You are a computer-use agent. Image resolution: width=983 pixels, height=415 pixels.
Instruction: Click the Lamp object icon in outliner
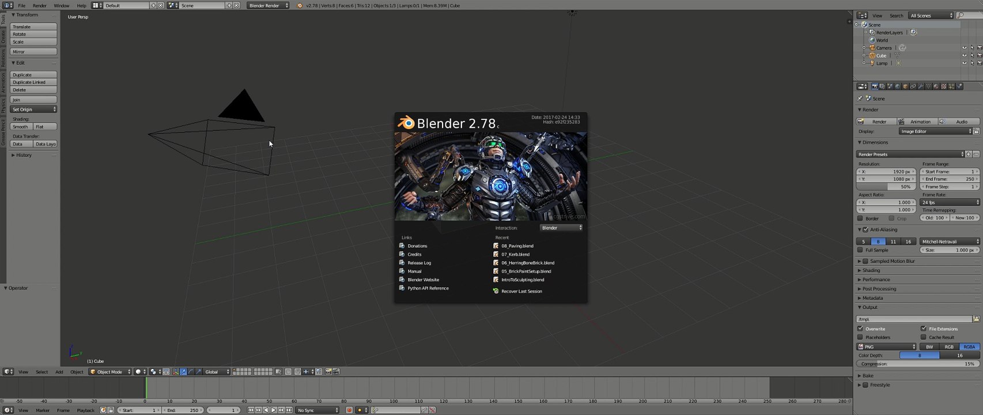coord(872,63)
